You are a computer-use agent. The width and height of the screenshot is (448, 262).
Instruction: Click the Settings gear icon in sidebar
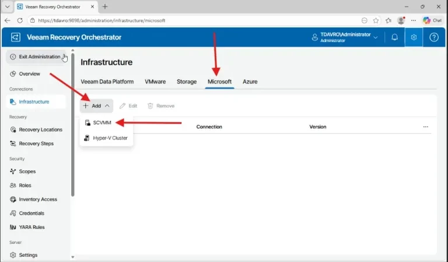(x=13, y=255)
